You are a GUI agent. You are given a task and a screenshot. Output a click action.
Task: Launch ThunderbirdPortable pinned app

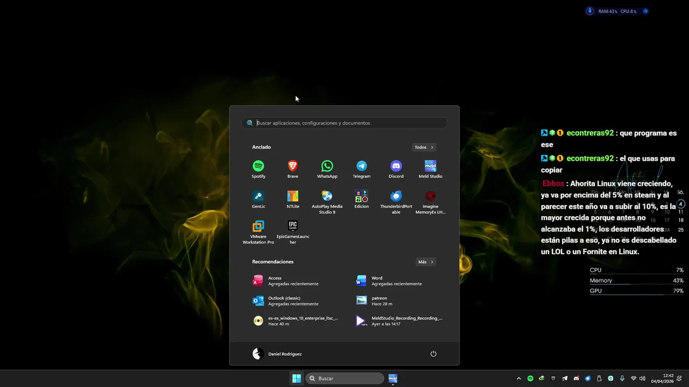point(396,202)
